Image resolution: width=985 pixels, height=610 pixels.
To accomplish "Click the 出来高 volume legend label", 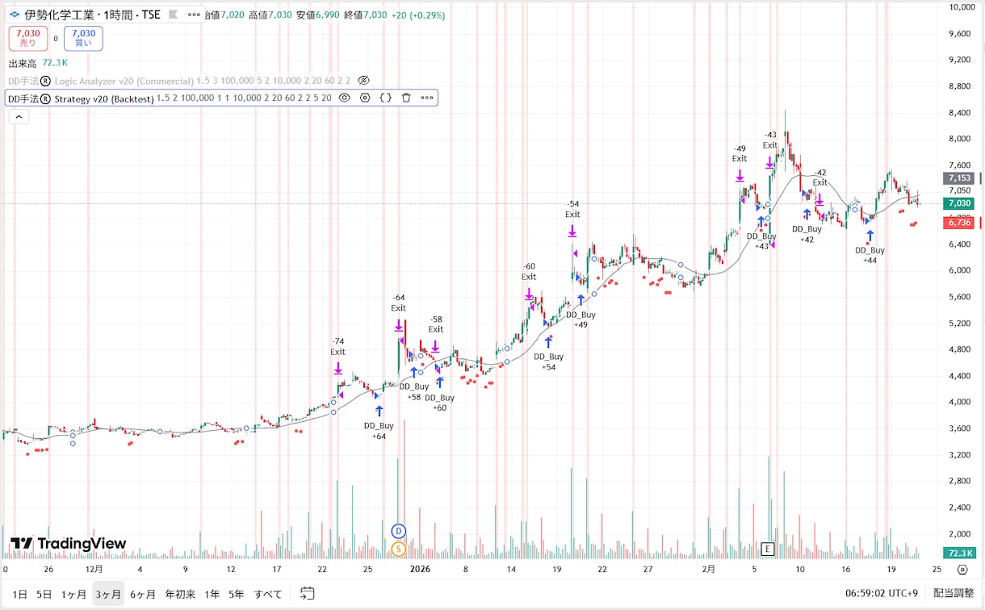I will [23, 63].
